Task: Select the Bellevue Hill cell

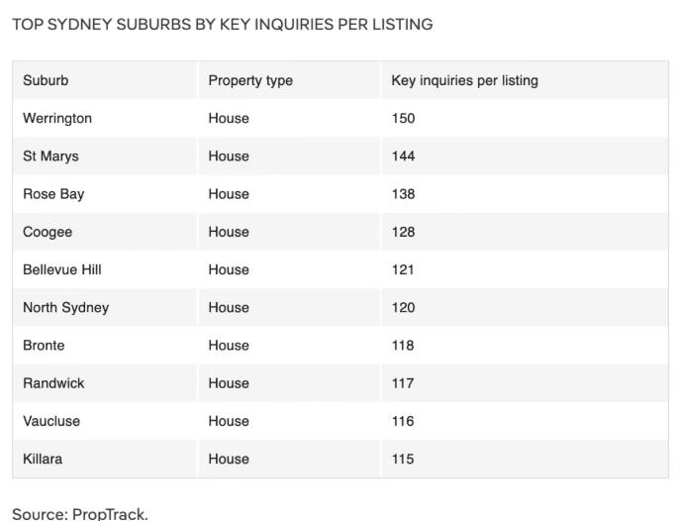Action: coord(61,269)
